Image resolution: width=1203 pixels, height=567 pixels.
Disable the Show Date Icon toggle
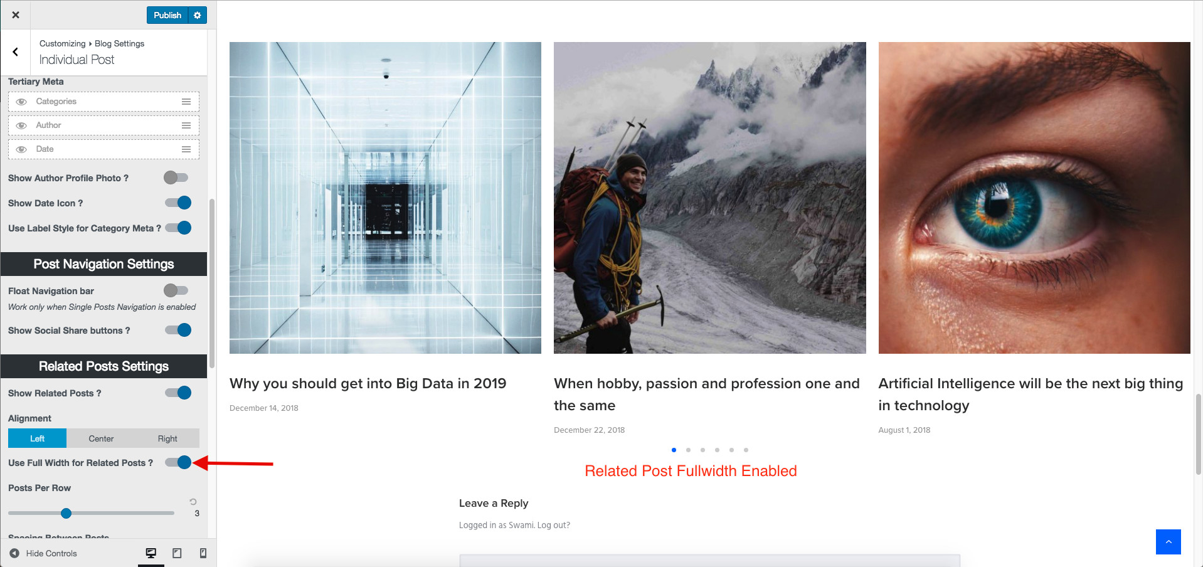pyautogui.click(x=178, y=203)
